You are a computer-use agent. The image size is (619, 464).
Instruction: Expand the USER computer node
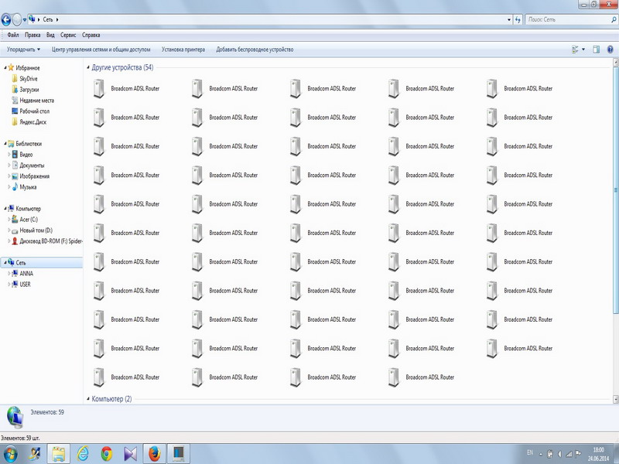point(9,284)
